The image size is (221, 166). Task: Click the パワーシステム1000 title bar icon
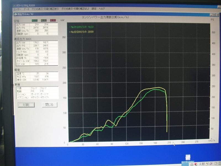pos(14,6)
